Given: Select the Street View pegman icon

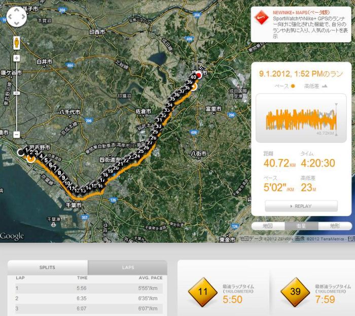Looking at the screenshot, I should point(17,43).
